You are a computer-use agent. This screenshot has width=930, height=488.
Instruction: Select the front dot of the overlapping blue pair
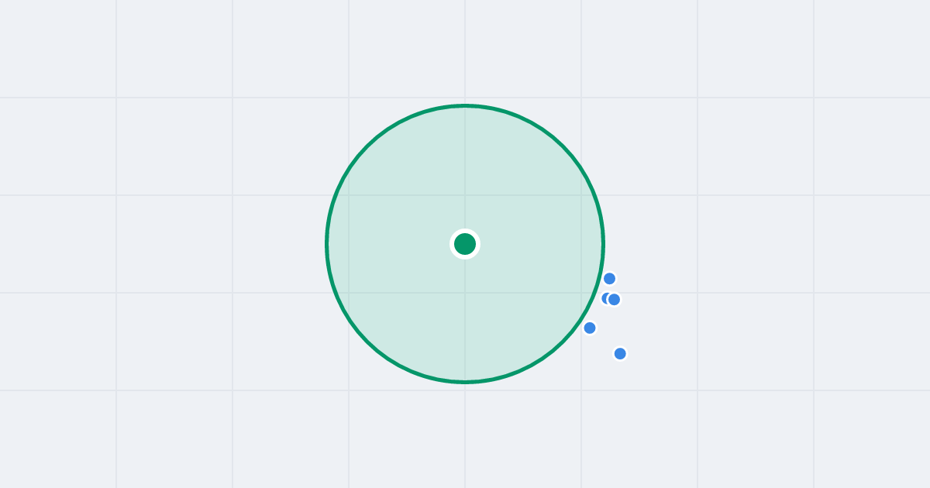614,300
